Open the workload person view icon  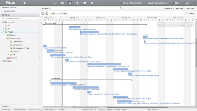(x=77, y=3)
